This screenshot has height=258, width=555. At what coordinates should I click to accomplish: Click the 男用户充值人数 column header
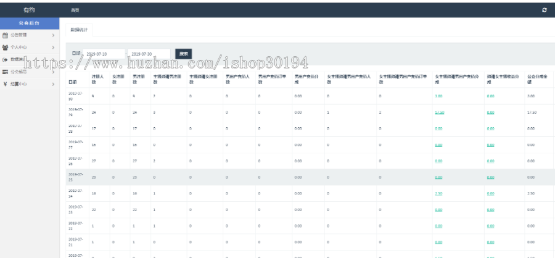coord(238,79)
